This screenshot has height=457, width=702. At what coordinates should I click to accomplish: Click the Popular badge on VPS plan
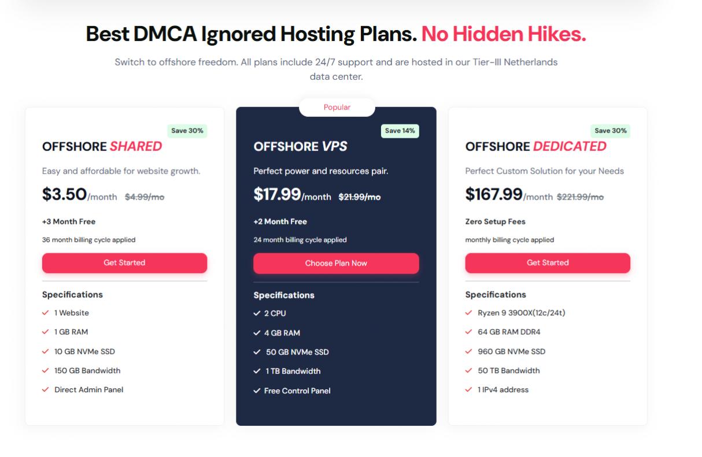point(337,107)
